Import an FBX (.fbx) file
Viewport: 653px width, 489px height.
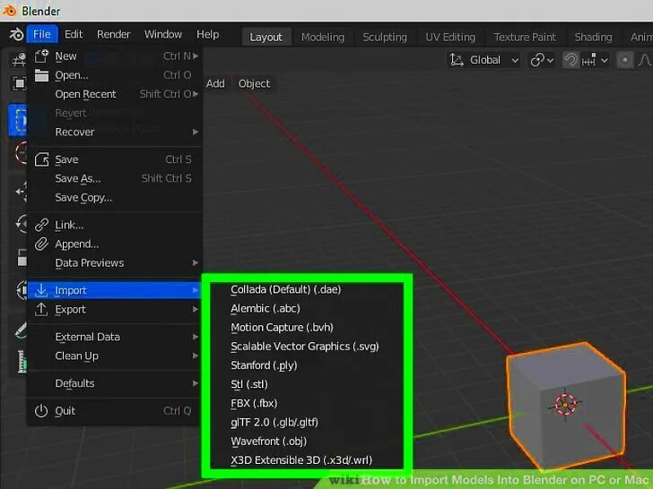[307, 404]
